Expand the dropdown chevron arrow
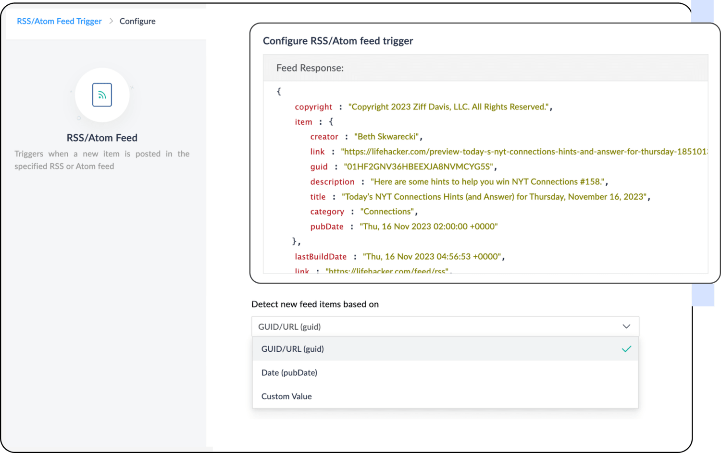721x453 pixels. pos(626,326)
